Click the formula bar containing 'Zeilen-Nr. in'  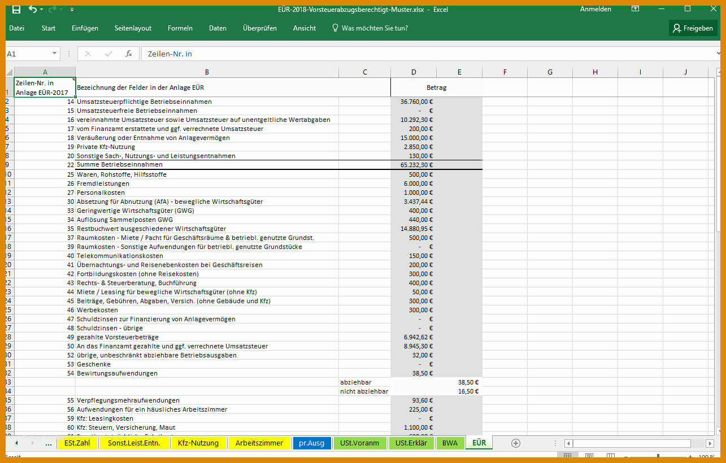[427, 54]
